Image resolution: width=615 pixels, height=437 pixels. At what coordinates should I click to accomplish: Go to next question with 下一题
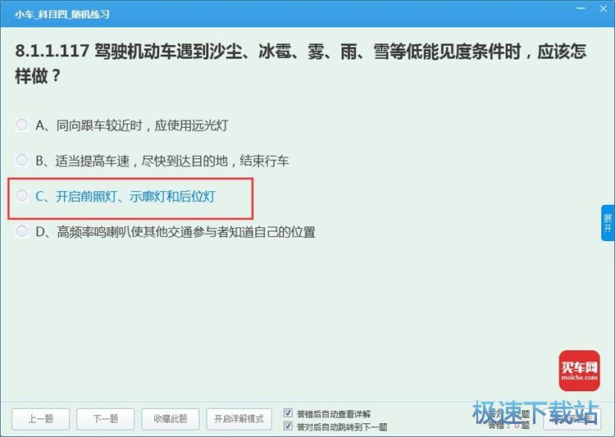[106, 419]
